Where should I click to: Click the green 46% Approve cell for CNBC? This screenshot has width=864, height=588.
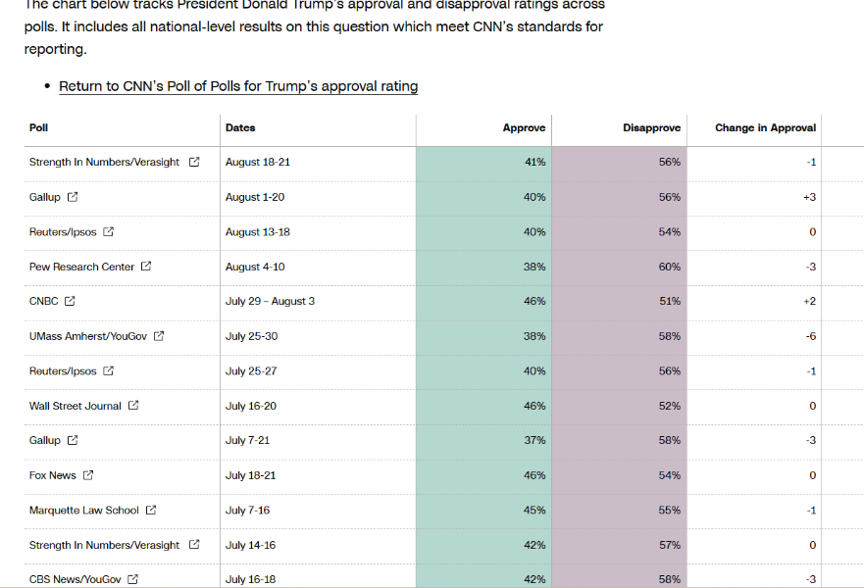pos(483,301)
